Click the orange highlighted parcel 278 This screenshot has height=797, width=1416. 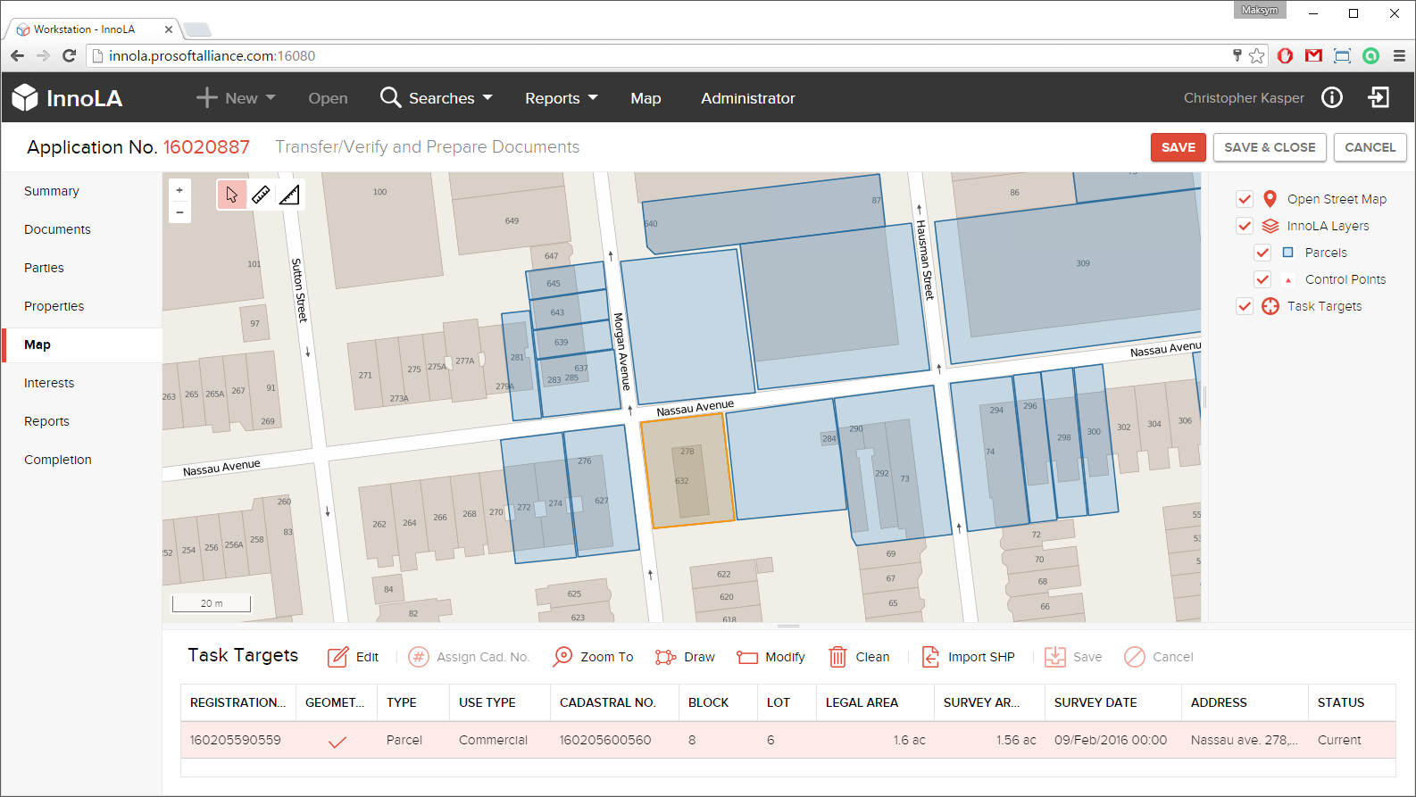[x=687, y=470]
